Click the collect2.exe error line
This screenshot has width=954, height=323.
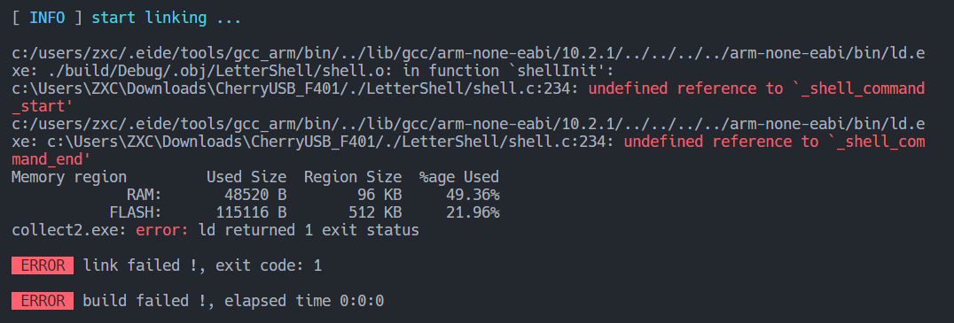pyautogui.click(x=215, y=231)
